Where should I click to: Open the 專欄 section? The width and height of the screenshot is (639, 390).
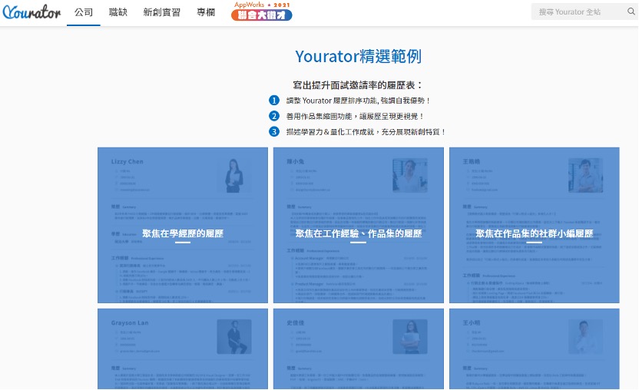coord(206,12)
